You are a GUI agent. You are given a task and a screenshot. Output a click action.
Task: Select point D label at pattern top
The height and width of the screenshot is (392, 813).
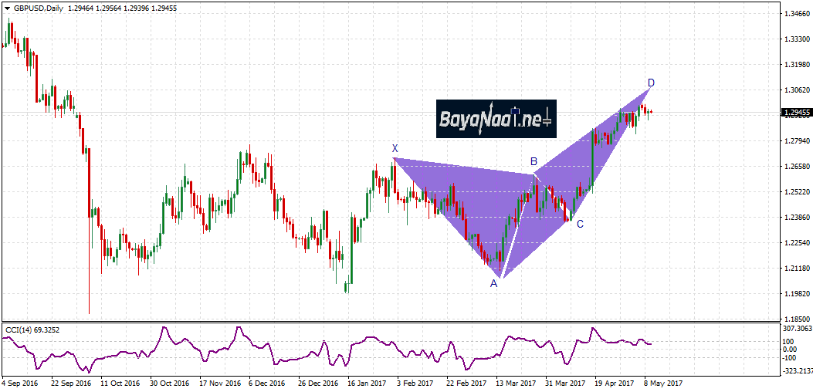point(651,83)
